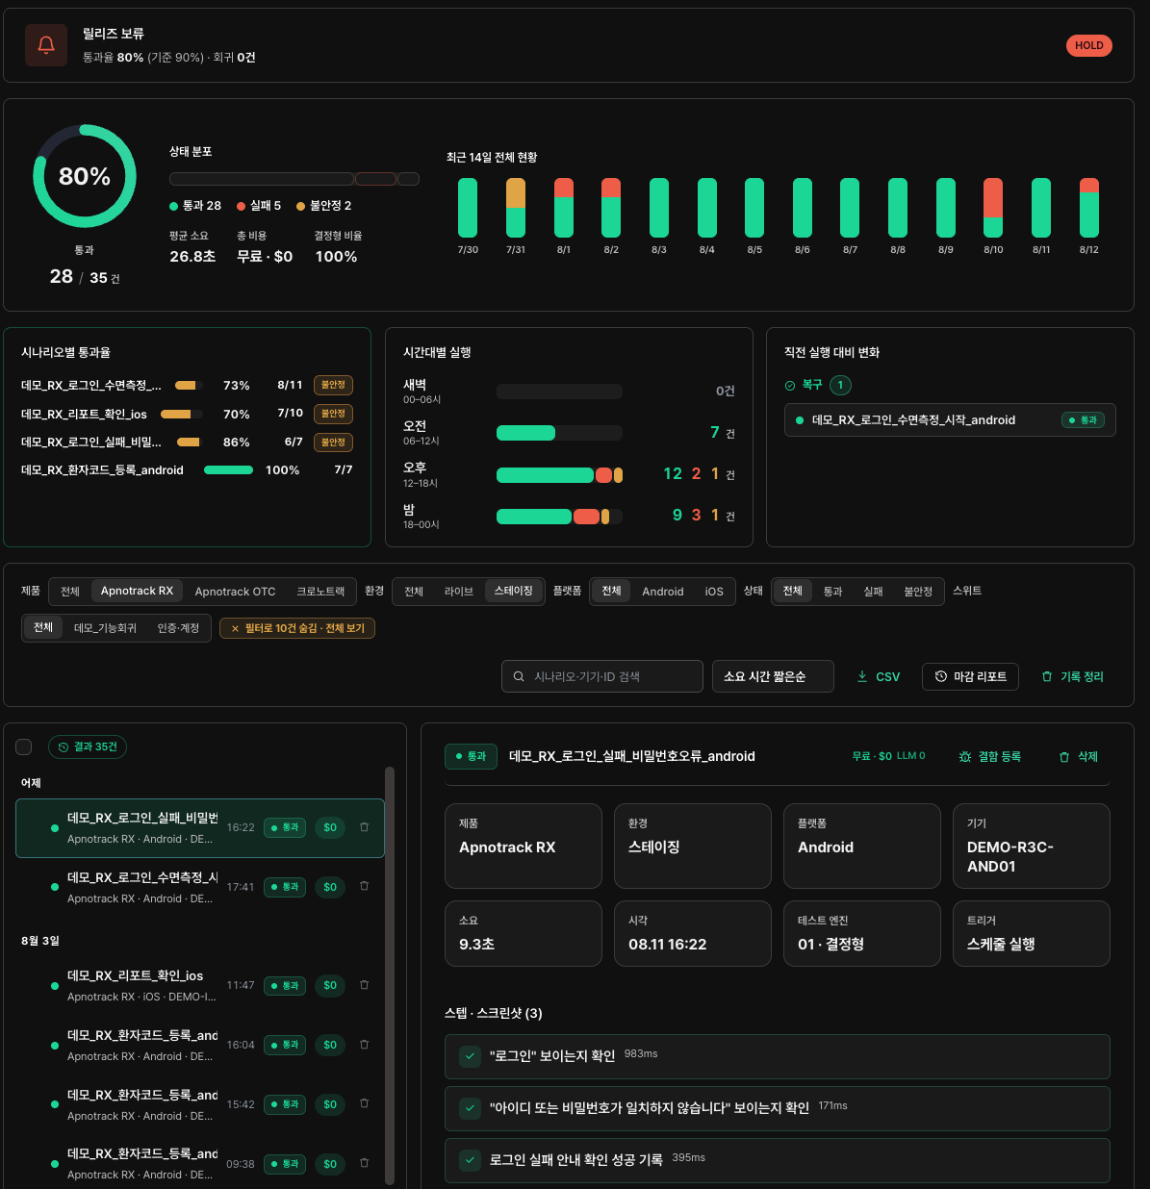Delete the 16:22 로그인_실패 run via trash icon
Viewport: 1150px width, 1189px height.
364,826
